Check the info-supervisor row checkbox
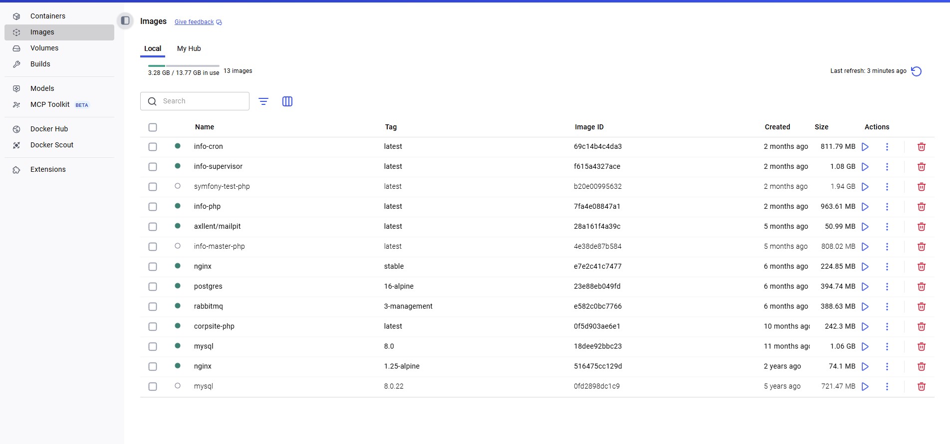 coord(153,167)
